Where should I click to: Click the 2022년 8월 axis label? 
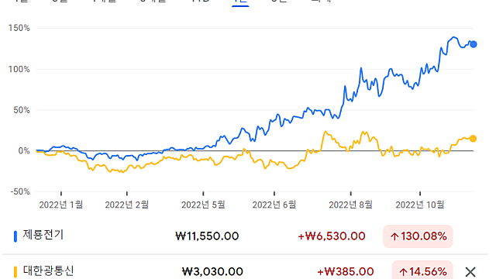pos(350,205)
